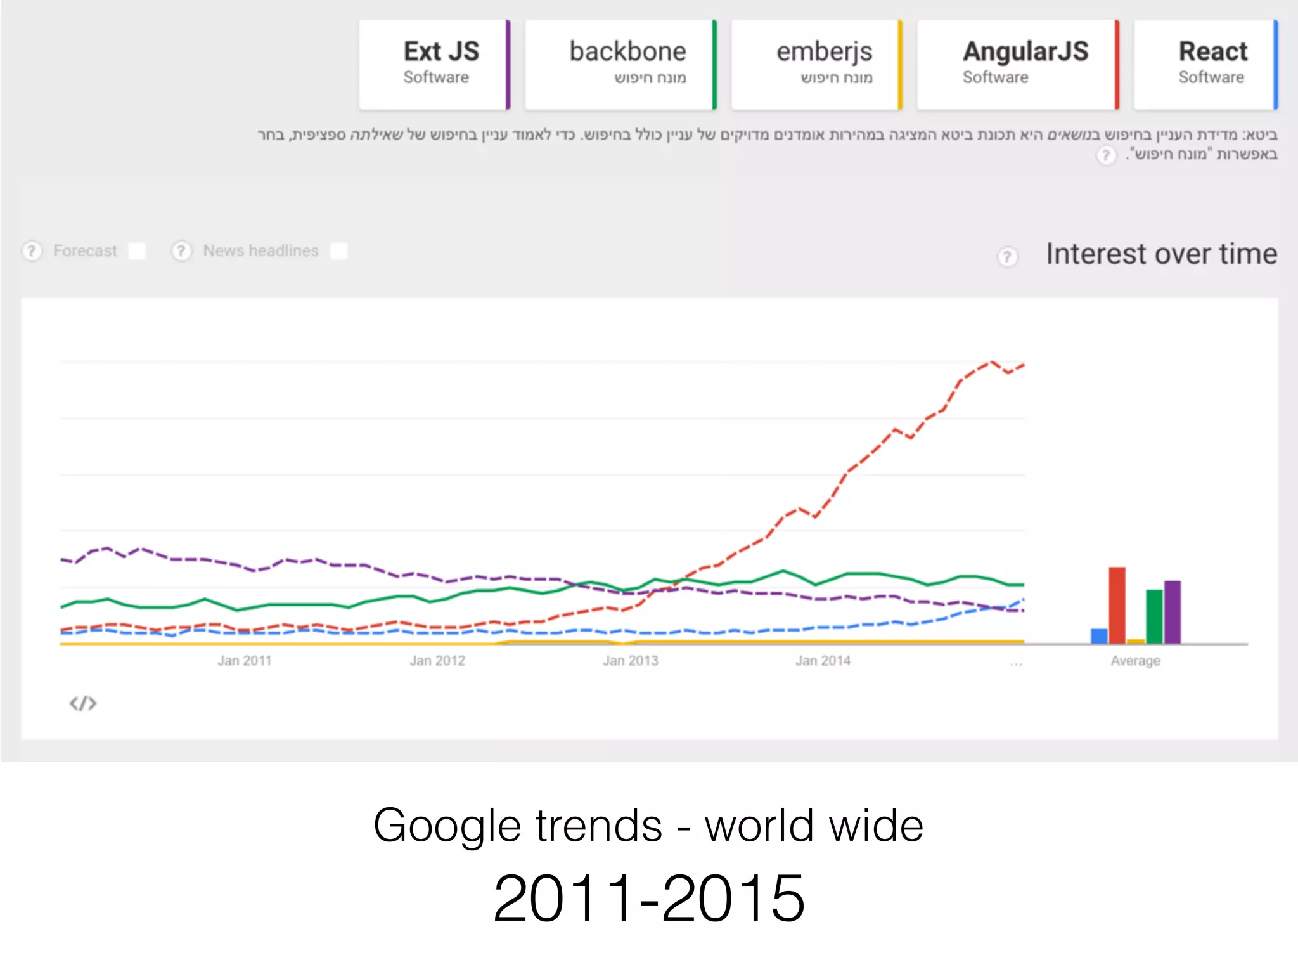The height and width of the screenshot is (974, 1298).
Task: Open the emberjs search term card
Action: pyautogui.click(x=816, y=64)
